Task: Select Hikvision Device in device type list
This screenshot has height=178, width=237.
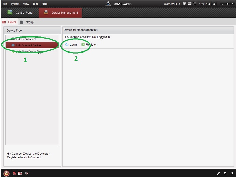Action: pyautogui.click(x=32, y=39)
